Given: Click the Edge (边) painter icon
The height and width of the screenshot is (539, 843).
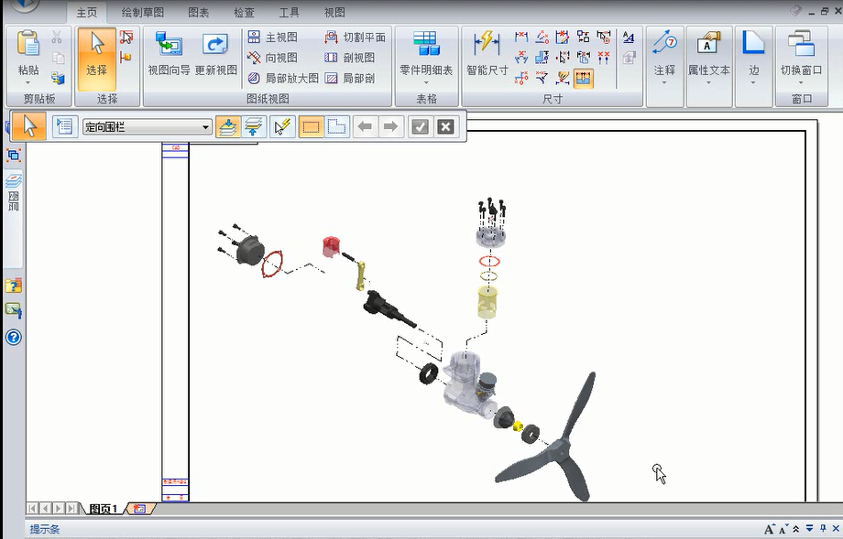Looking at the screenshot, I should [754, 43].
